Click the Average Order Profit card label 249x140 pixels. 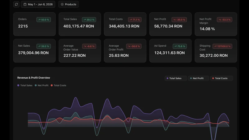pos(116,48)
